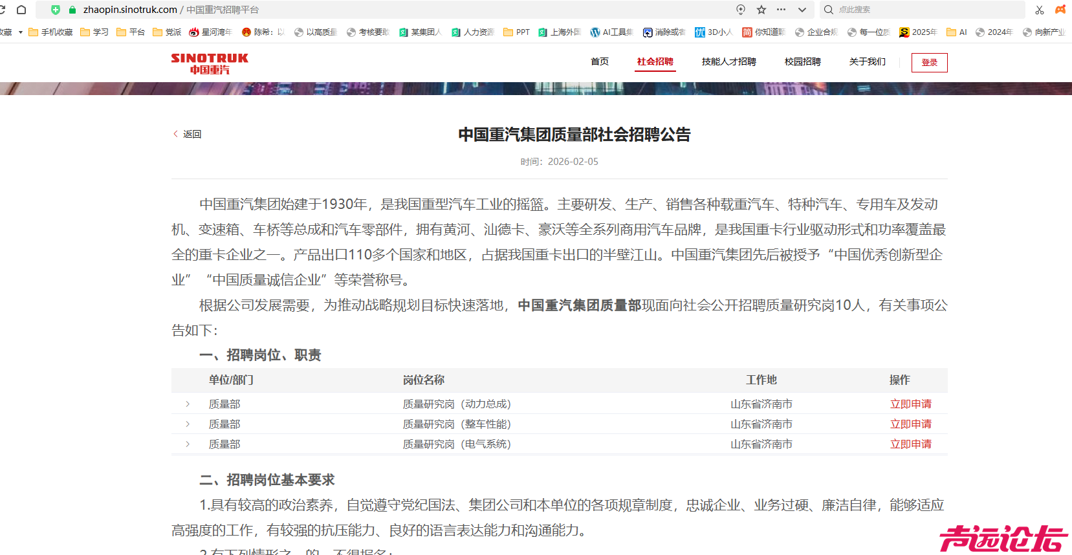Expand the 质量研究岗（整车性能）row chevron

click(x=188, y=424)
